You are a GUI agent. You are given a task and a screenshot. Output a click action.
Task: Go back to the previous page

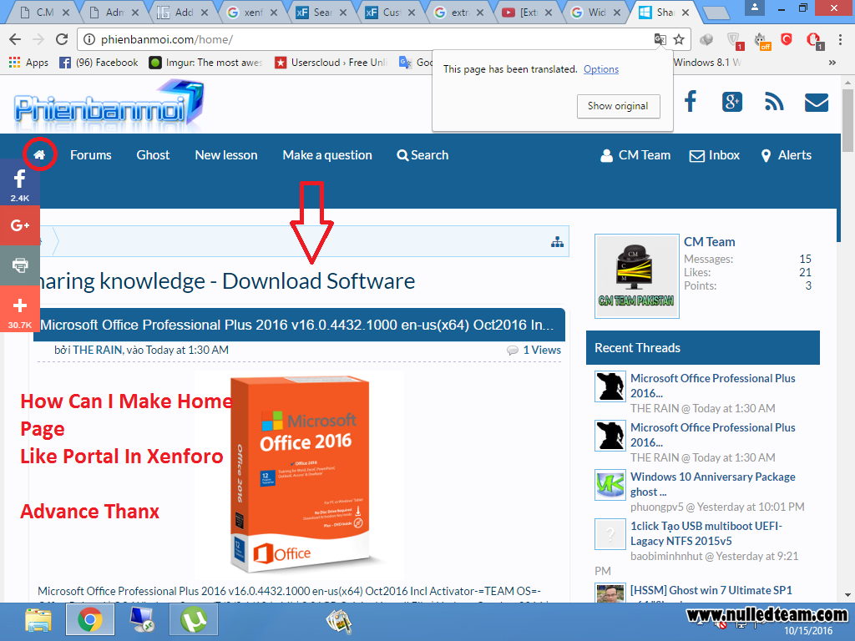(x=15, y=39)
